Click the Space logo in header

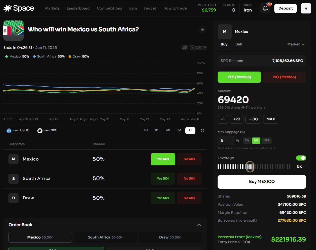pos(19,8)
